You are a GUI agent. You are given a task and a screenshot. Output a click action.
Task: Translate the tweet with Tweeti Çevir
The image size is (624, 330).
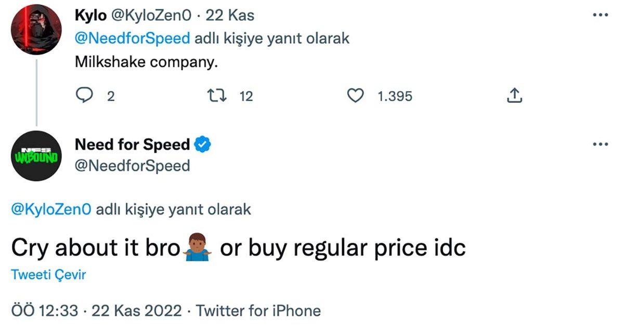(47, 274)
